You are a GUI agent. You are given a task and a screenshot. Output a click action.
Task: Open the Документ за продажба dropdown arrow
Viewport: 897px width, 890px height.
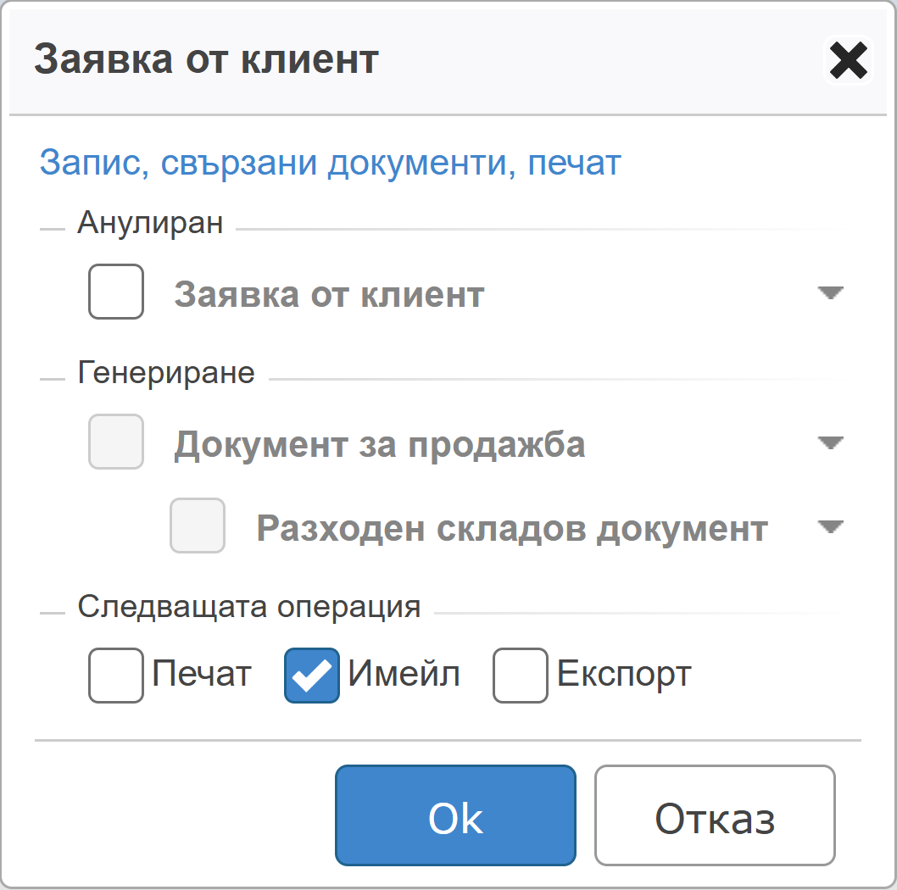click(x=831, y=443)
